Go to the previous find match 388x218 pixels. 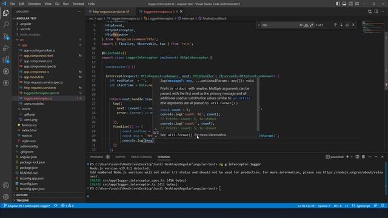pos(335,25)
